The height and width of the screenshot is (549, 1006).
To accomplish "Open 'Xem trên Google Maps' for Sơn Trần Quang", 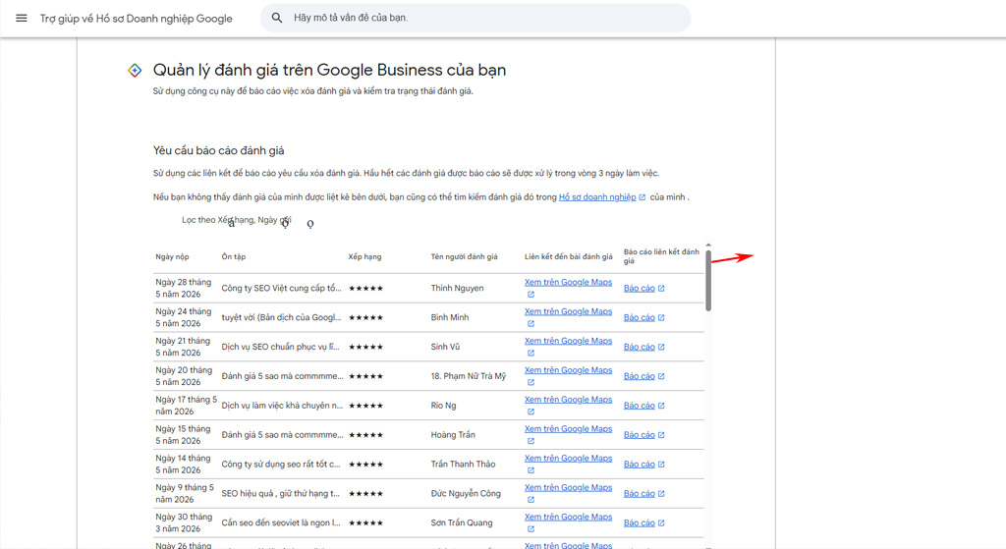I will 568,517.
